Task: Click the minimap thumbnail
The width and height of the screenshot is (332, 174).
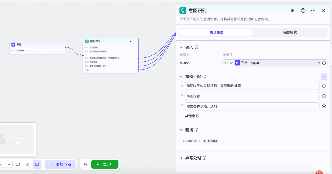Action: 17,139
